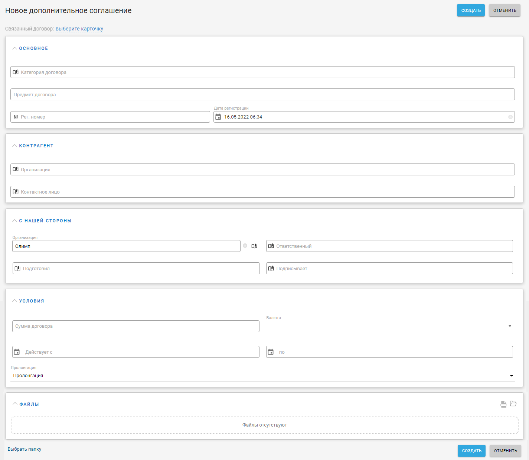Screen dimensions: 529x460
Task: Click the Файлы отсутствуют drop area
Action: click(x=265, y=425)
